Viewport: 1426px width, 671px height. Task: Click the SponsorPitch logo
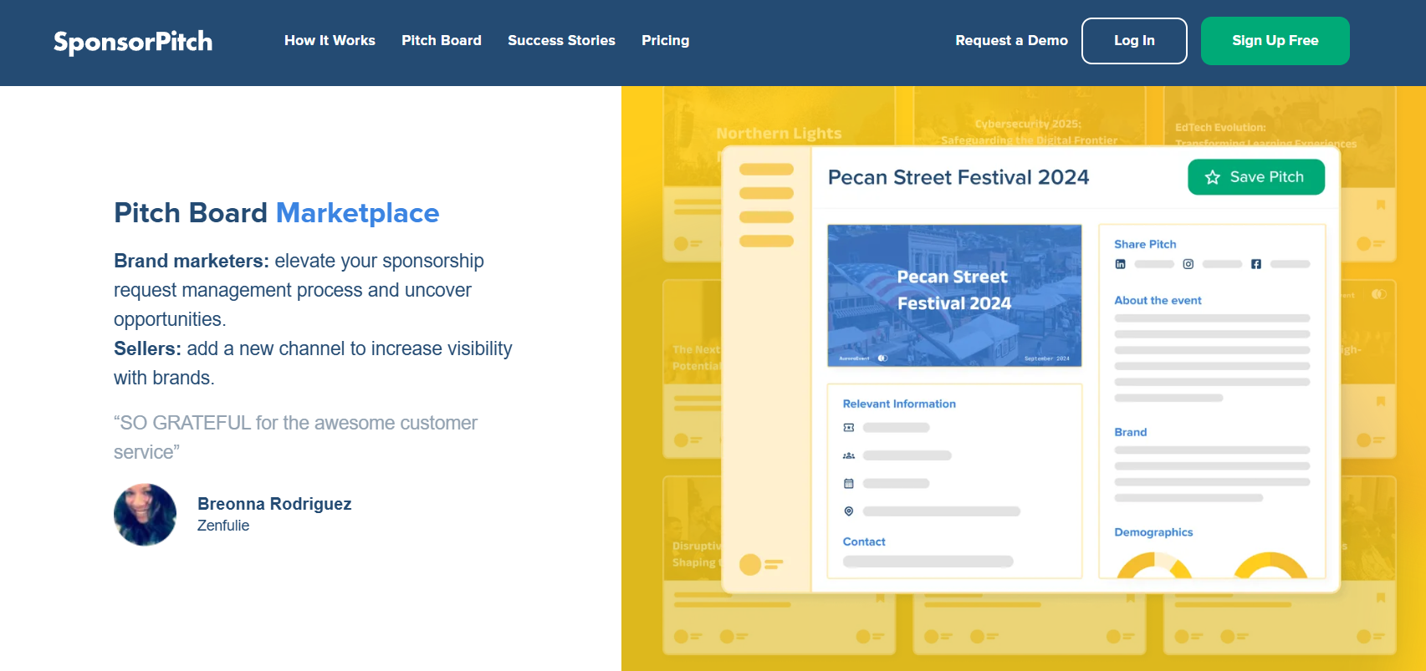[x=133, y=42]
